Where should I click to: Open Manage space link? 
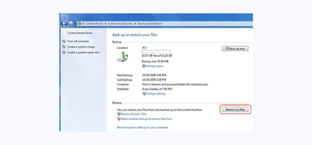point(154,66)
